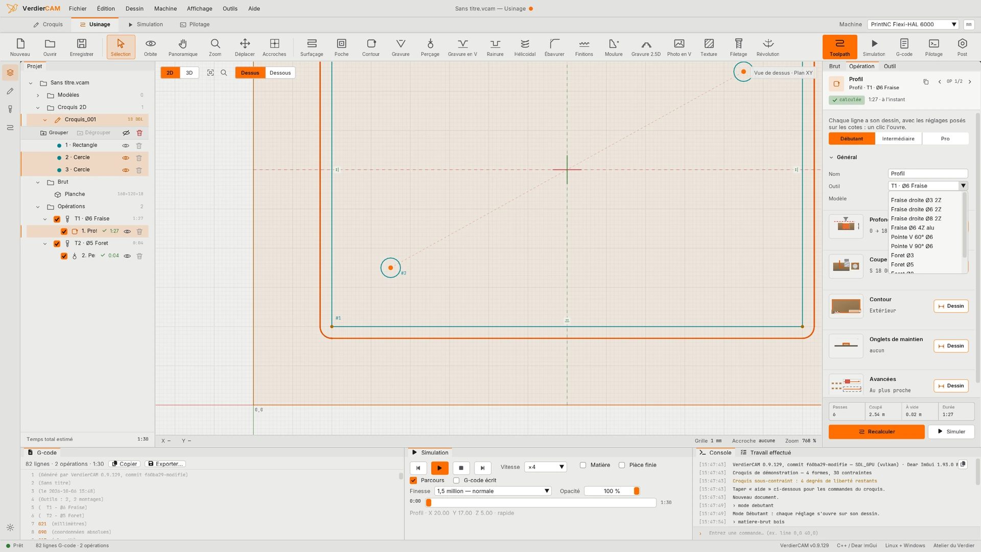Open the Vitesse ×4 speed dropdown
Screen dimensions: 981x552
546,467
